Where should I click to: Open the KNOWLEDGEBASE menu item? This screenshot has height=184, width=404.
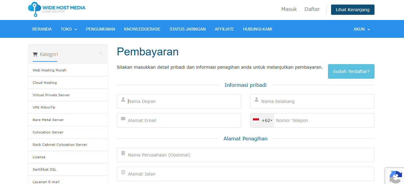click(x=142, y=29)
